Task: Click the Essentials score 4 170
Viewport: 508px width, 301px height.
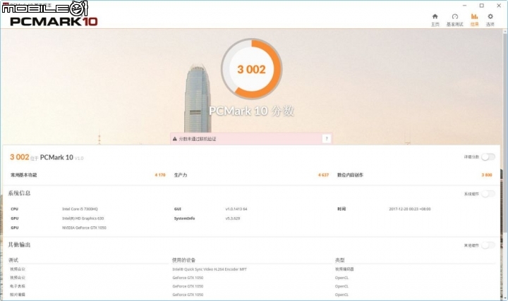Action: [160, 175]
